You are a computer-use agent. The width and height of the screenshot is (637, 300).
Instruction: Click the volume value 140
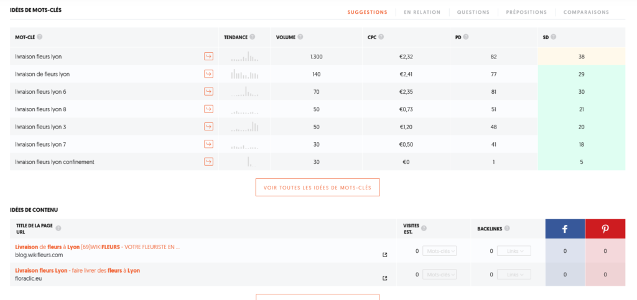click(317, 74)
